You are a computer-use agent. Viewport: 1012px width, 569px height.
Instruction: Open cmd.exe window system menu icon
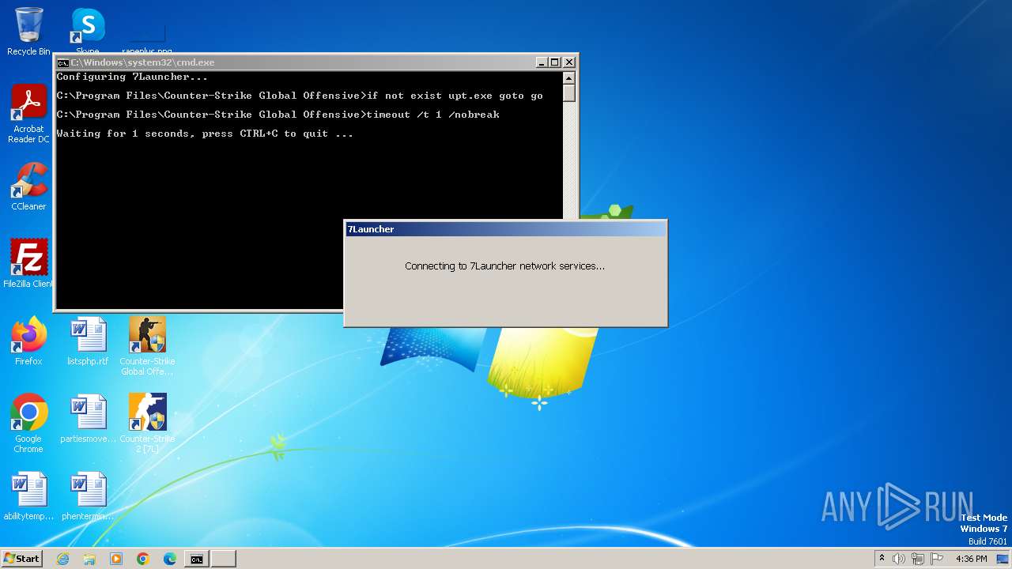click(x=62, y=62)
